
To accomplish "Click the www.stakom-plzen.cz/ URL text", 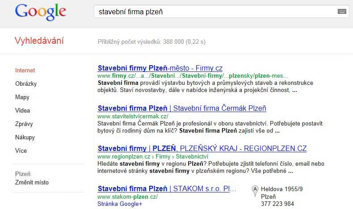I will pos(128,196).
